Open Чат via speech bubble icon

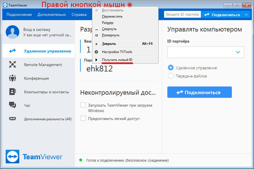13,105
